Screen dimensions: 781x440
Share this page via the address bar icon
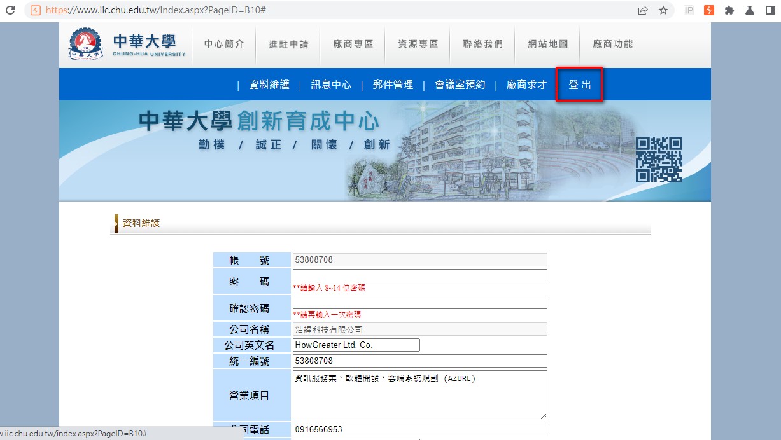[644, 10]
